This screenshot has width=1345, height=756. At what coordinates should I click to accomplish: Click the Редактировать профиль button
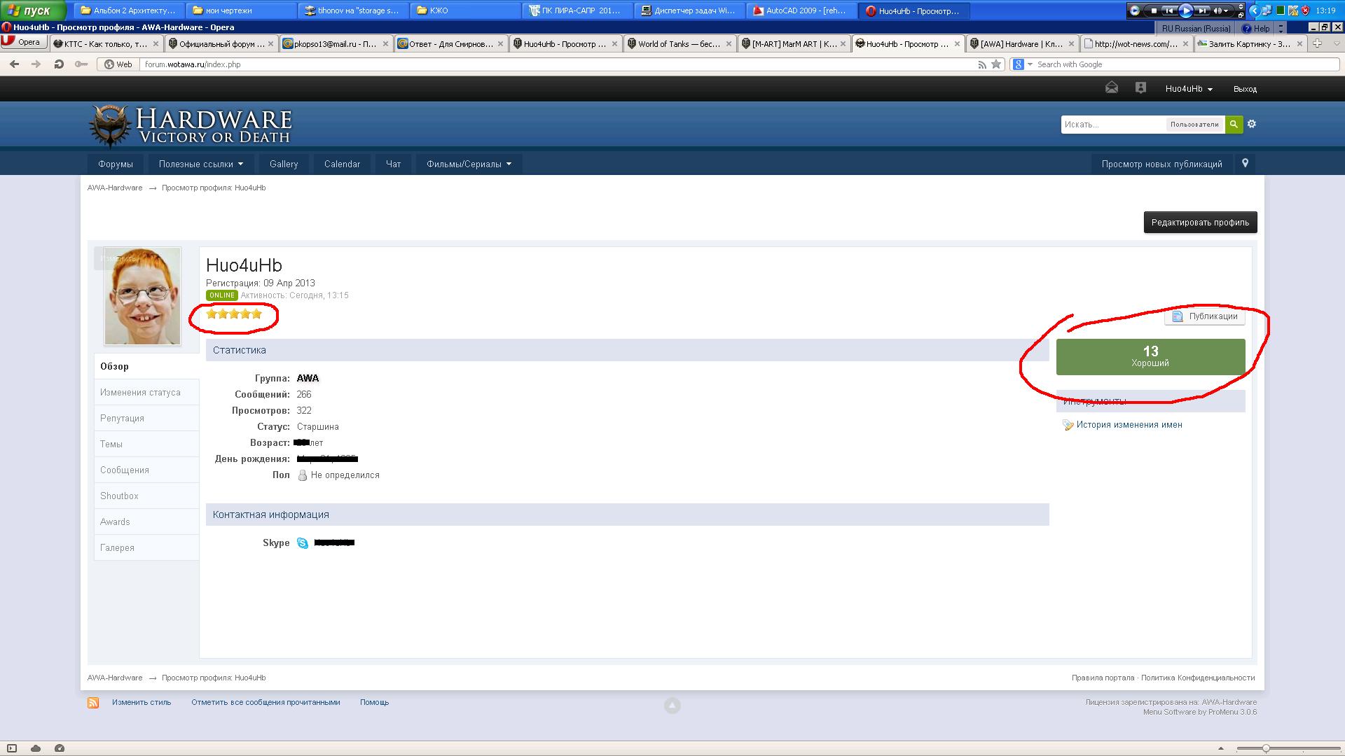click(x=1200, y=223)
